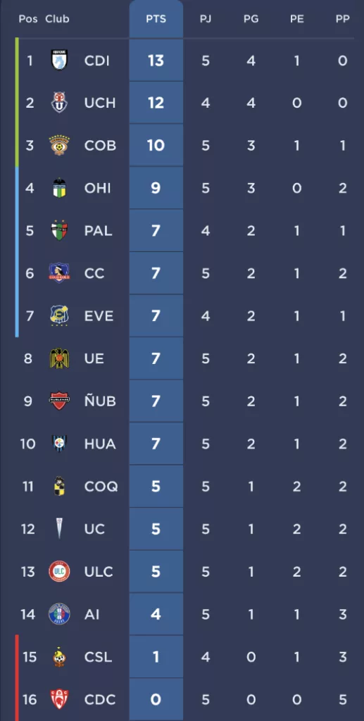This screenshot has width=364, height=721.
Task: Open the COQ team name link
Action: point(101,487)
